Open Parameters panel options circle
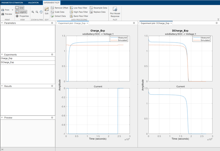The width and height of the screenshot is (220, 151). pyautogui.click(x=52, y=23)
